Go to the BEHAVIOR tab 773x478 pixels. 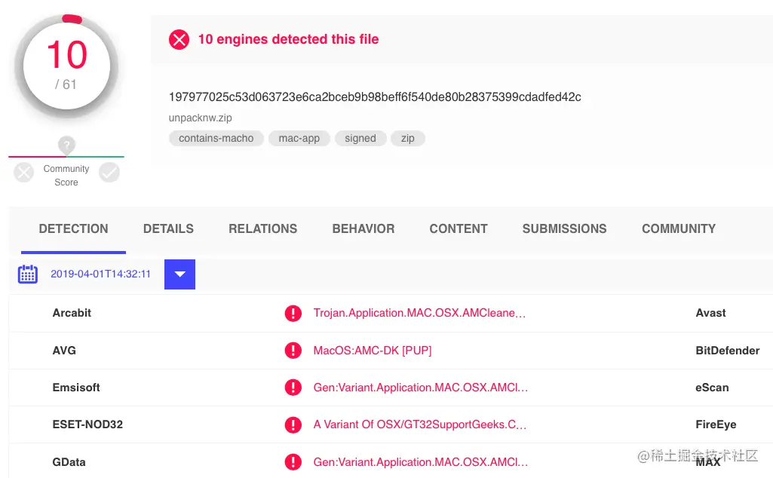click(363, 228)
